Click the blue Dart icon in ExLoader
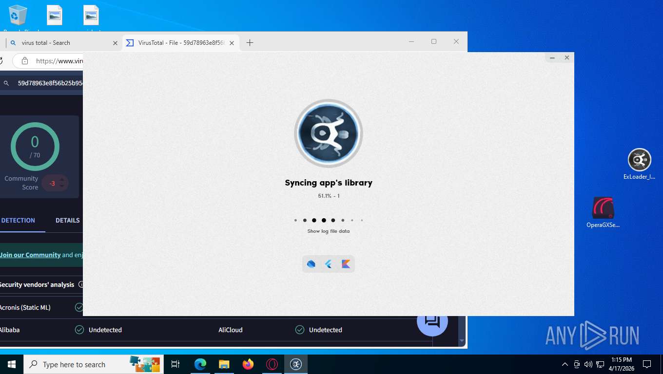The height and width of the screenshot is (374, 663). point(311,264)
